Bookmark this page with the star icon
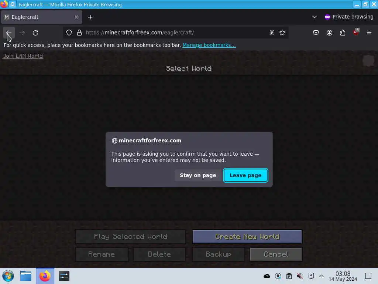378x284 pixels. (x=282, y=33)
